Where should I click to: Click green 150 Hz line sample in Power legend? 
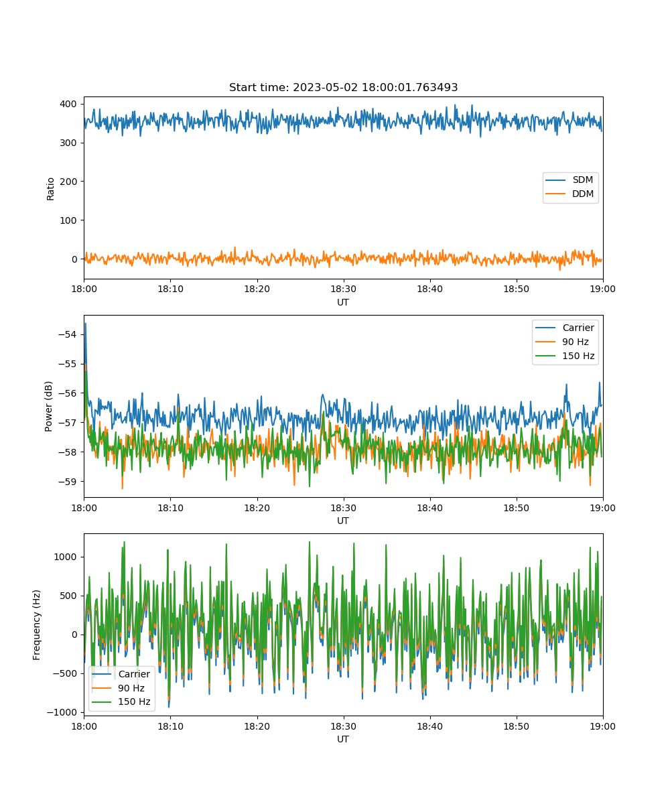(546, 356)
